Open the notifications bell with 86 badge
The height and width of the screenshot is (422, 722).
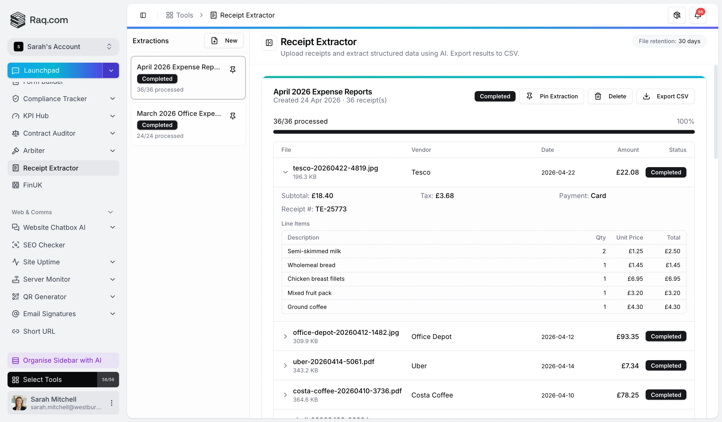(698, 15)
